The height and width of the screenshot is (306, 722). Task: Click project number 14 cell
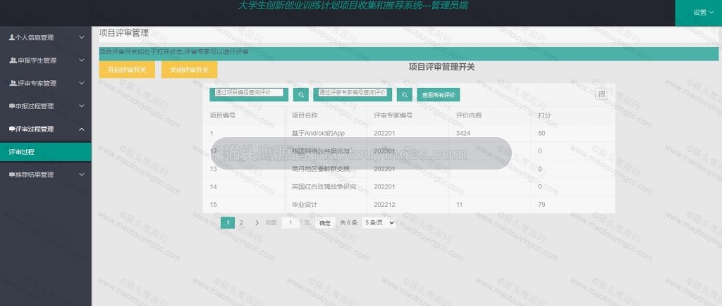point(244,187)
